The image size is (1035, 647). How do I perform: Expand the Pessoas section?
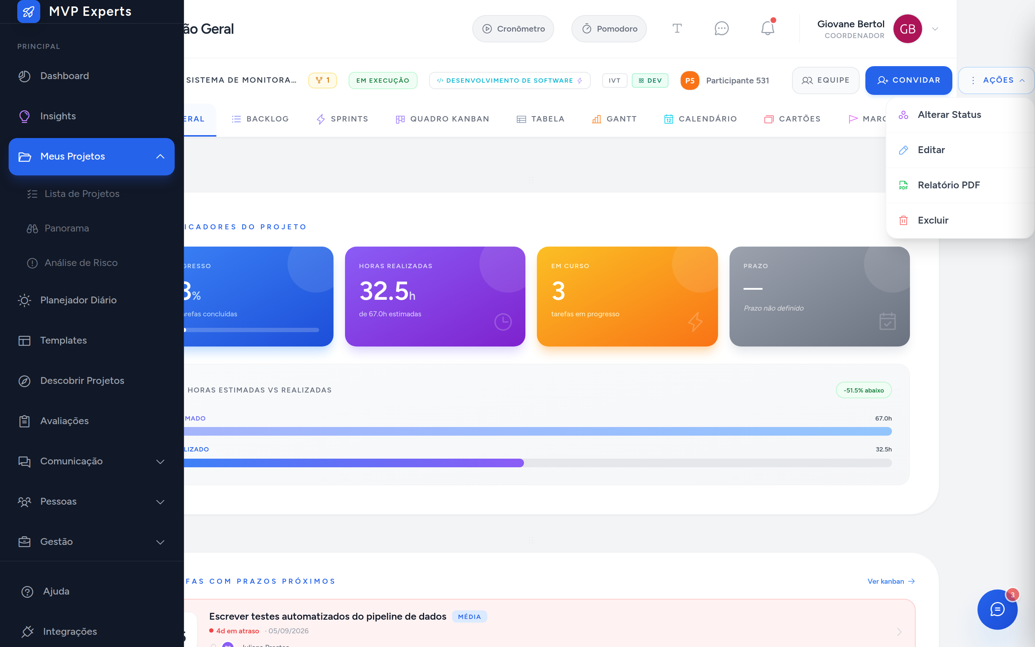coord(92,501)
